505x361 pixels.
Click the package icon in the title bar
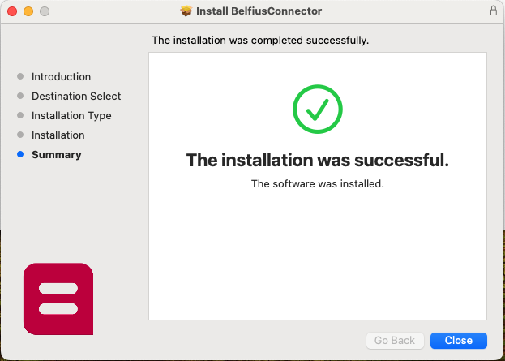pos(186,11)
